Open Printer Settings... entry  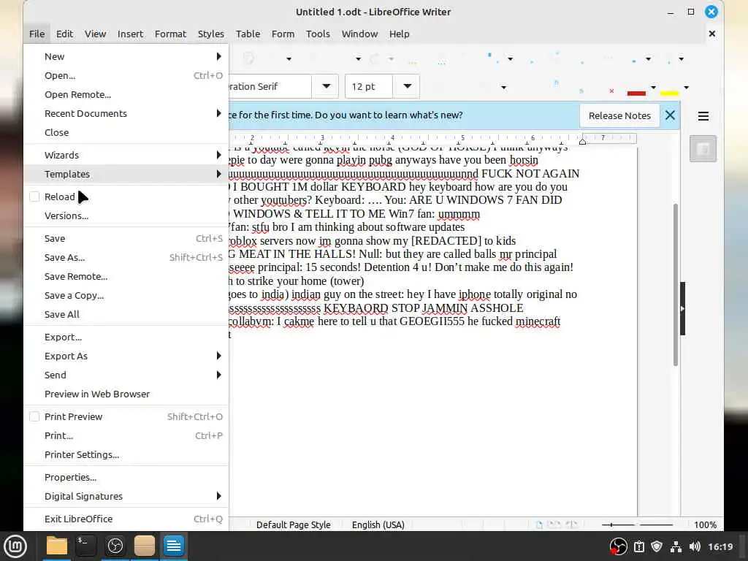click(x=126, y=454)
